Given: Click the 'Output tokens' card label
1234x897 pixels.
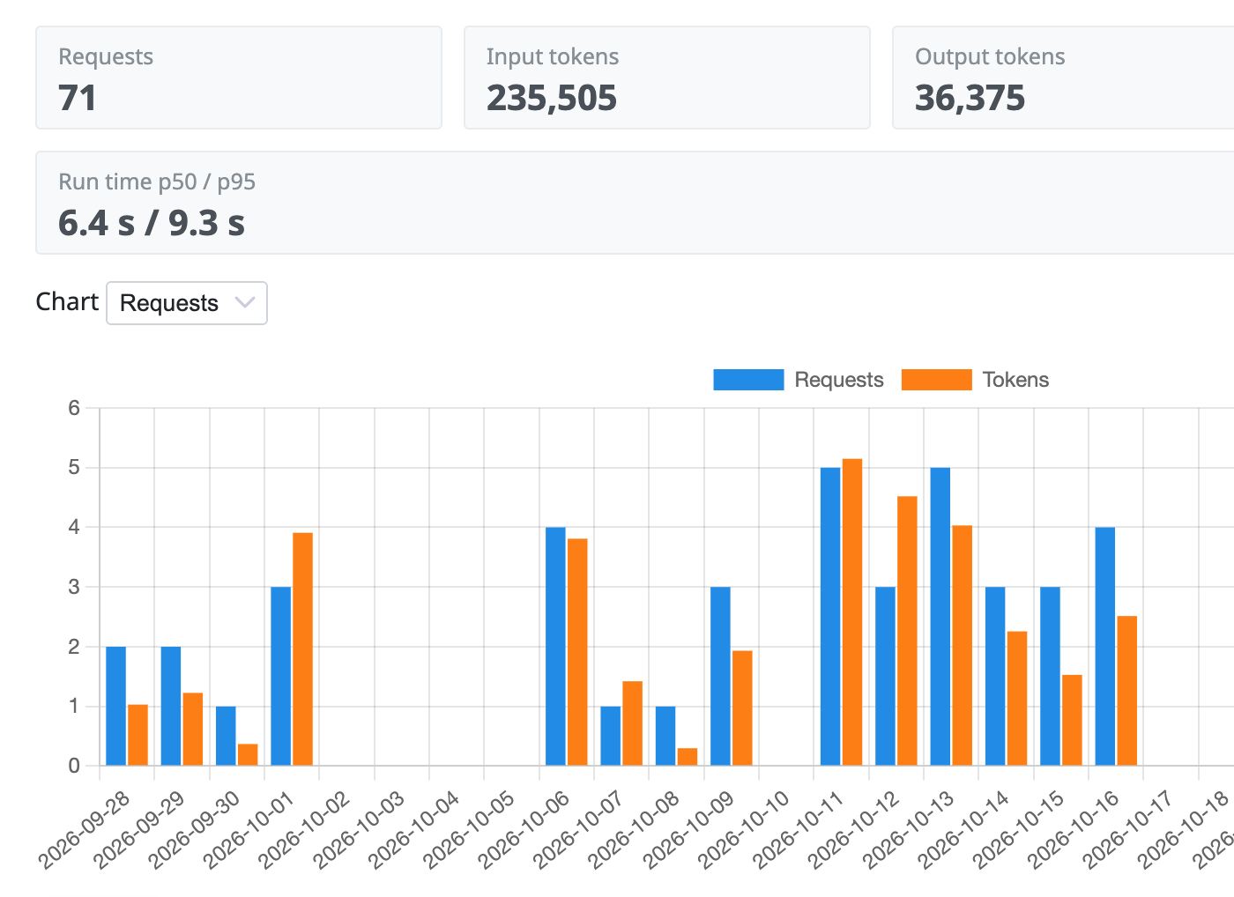Looking at the screenshot, I should [x=990, y=56].
